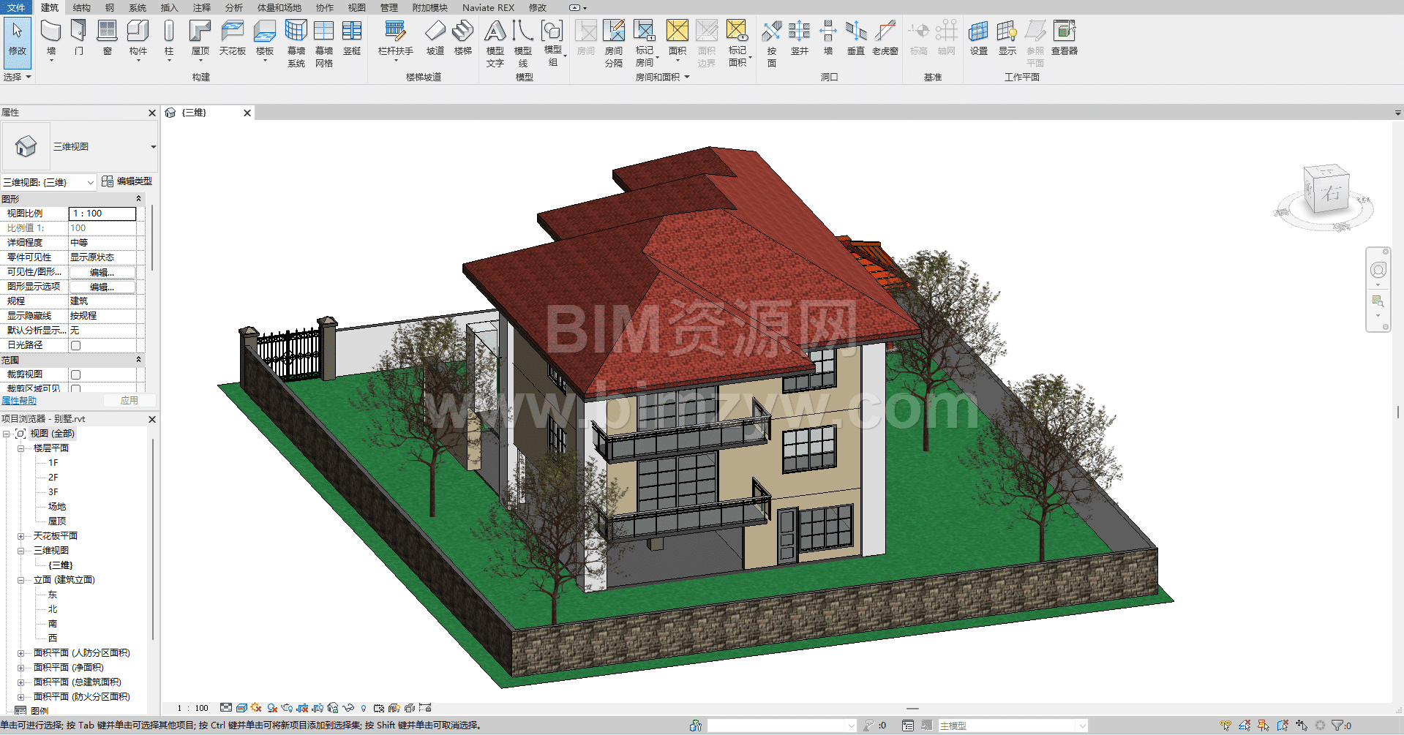Toggle sun path icon in view control bar

pos(256,708)
